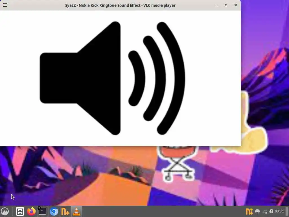Click the show desktop strip beside the clock
Image resolution: width=289 pixels, height=217 pixels.
pos(287,211)
